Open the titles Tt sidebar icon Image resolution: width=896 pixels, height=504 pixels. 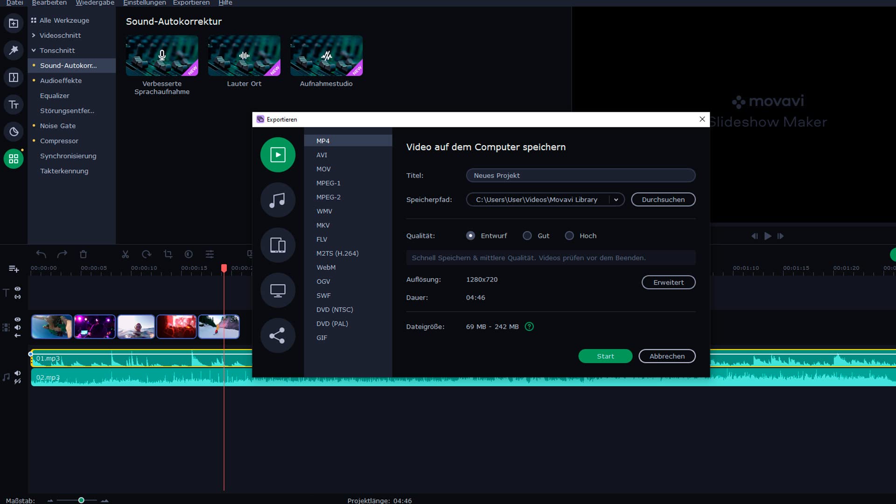[14, 105]
